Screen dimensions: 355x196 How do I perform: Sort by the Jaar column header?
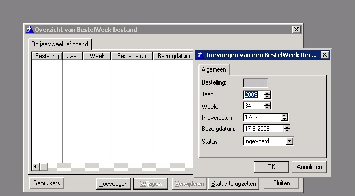pos(73,56)
